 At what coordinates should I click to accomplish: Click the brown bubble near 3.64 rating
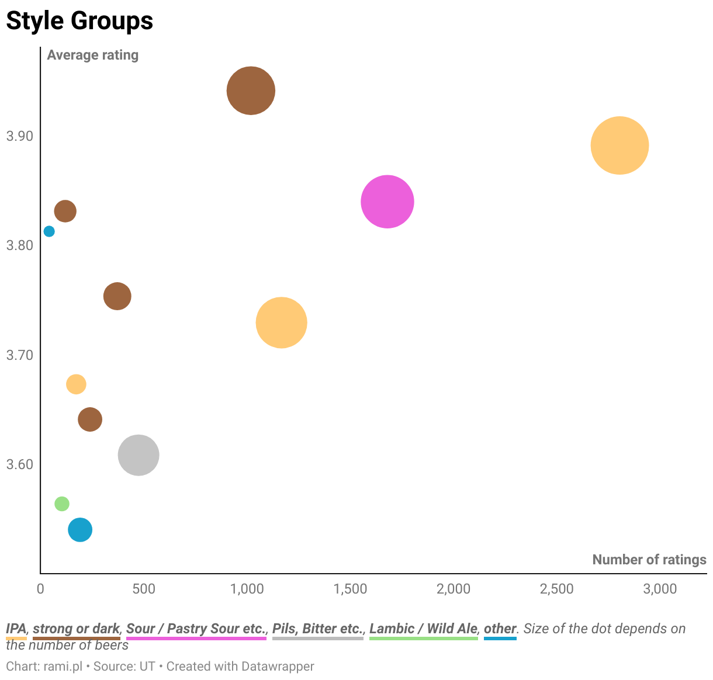[x=90, y=419]
